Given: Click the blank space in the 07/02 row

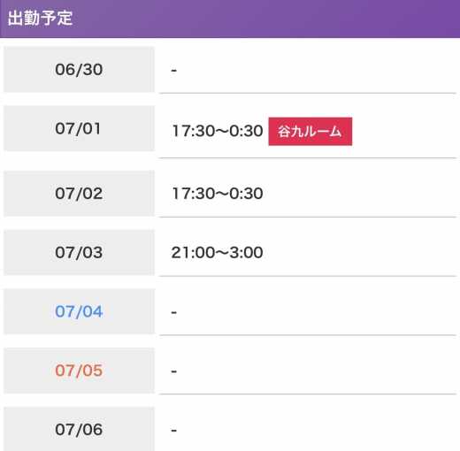Looking at the screenshot, I should click(x=360, y=194).
